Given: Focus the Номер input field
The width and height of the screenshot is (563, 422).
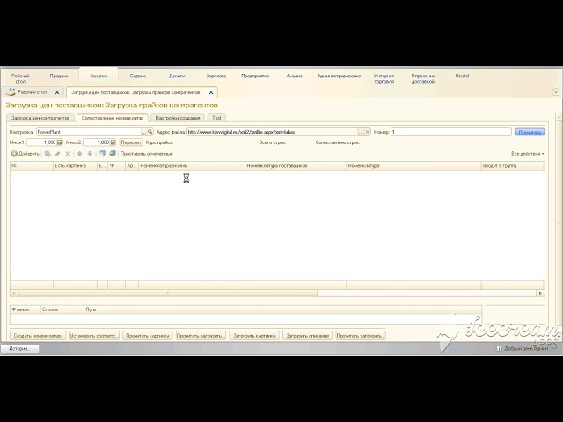Looking at the screenshot, I should [451, 132].
